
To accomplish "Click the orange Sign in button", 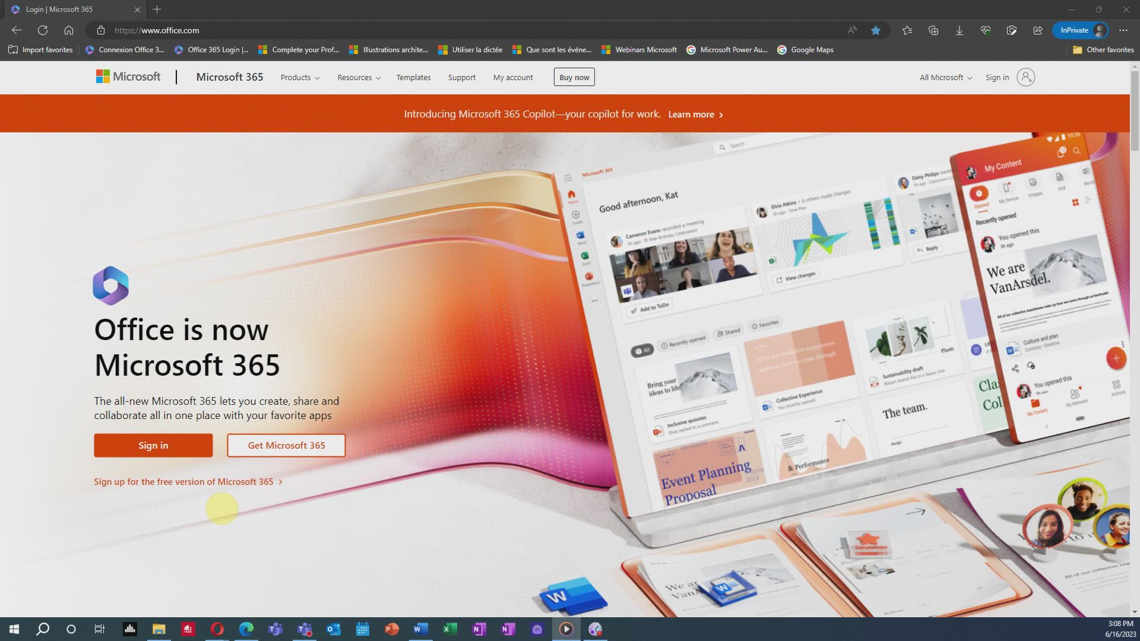I will click(153, 445).
